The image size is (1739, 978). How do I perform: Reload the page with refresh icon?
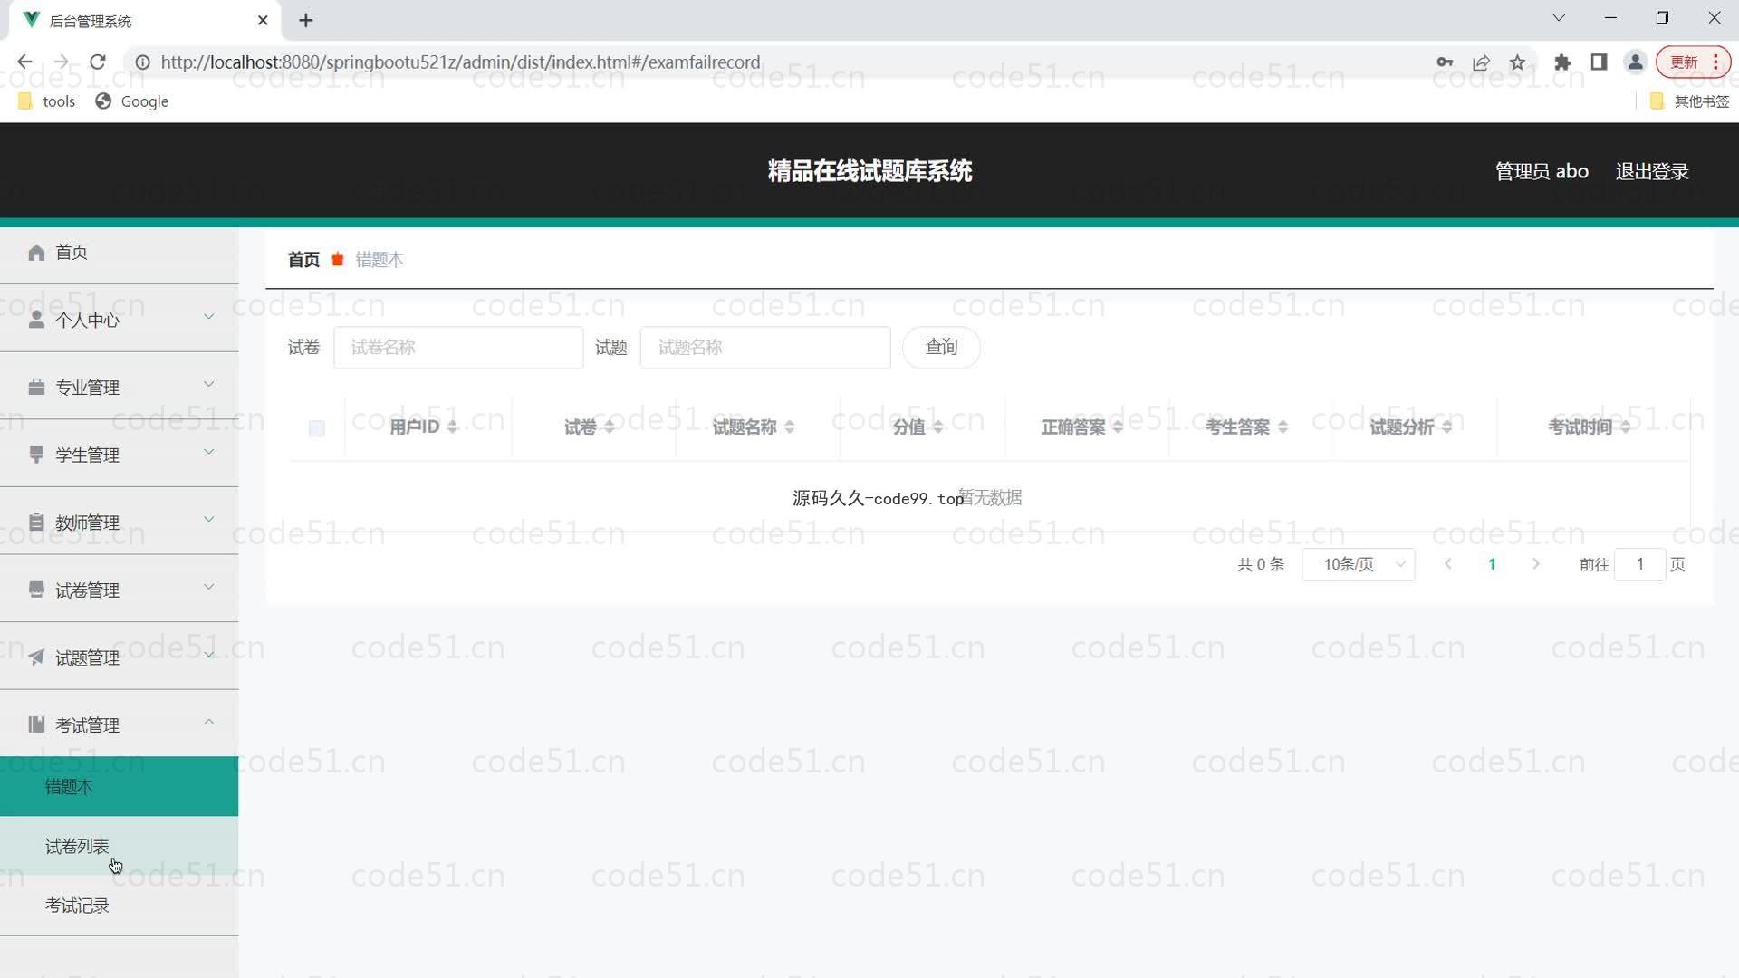click(x=98, y=62)
